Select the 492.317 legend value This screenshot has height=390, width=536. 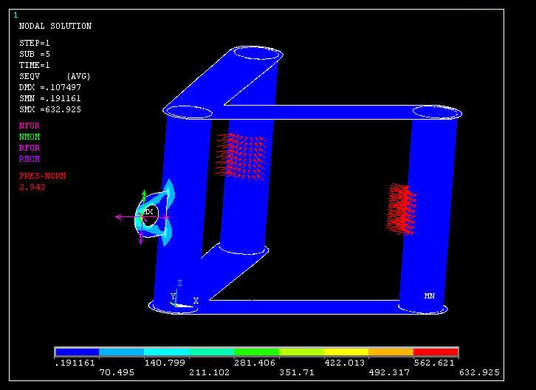pos(389,372)
